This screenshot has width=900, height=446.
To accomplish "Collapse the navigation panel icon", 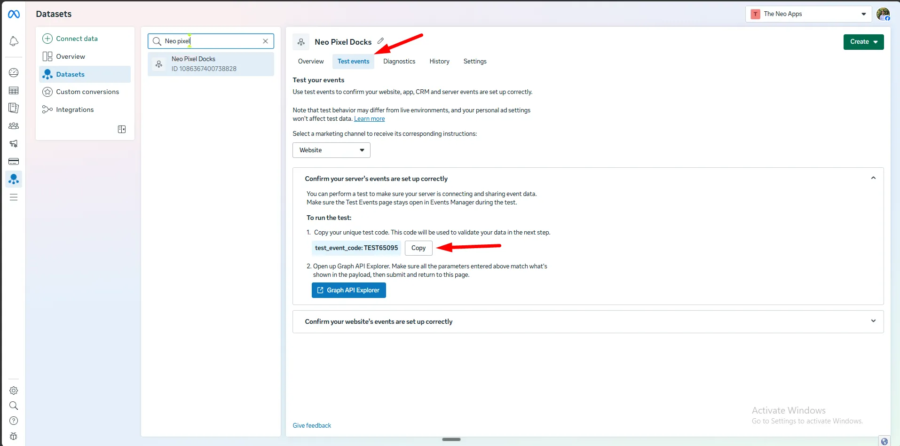I will (x=122, y=129).
